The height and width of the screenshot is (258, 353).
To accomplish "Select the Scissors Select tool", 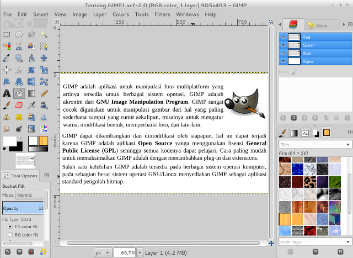I will [x=19, y=46].
